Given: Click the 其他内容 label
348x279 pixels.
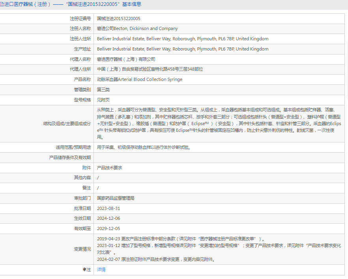Looking at the screenshot, I should [82, 178].
